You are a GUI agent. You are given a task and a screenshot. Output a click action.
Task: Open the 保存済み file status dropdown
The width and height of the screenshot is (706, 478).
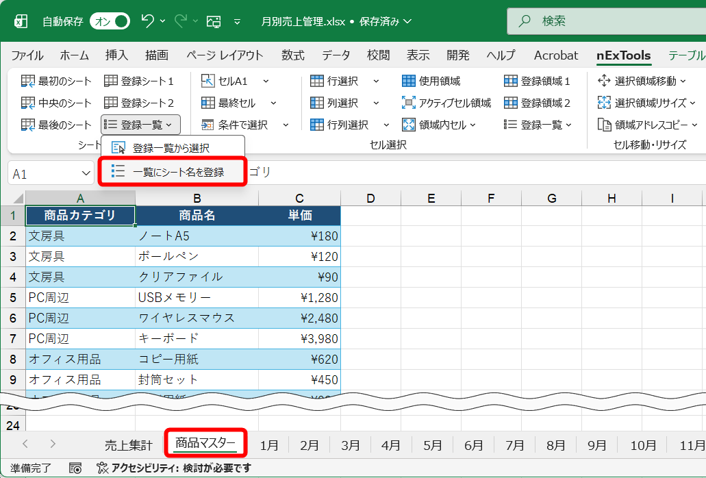coord(386,21)
